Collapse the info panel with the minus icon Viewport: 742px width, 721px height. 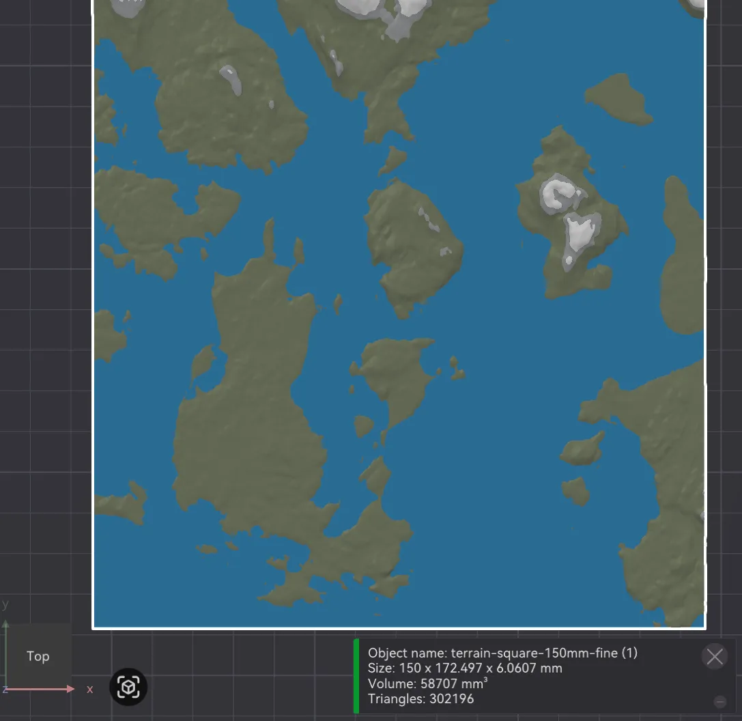point(719,702)
